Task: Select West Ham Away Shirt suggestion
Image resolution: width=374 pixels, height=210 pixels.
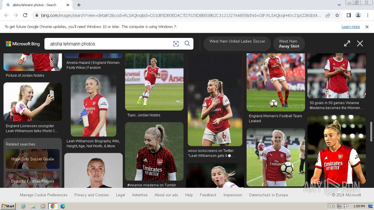Action: click(289, 44)
